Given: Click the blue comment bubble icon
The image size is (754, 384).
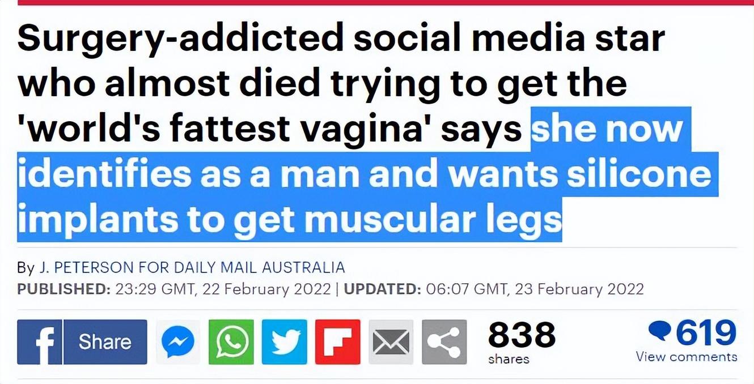Looking at the screenshot, I should [659, 331].
